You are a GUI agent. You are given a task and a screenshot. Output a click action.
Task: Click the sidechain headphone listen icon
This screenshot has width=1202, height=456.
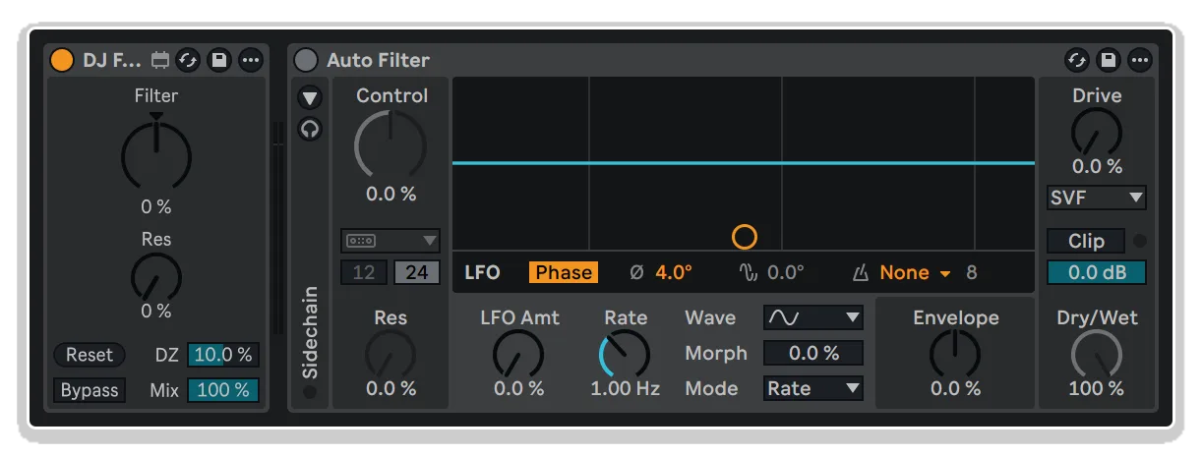click(x=311, y=129)
